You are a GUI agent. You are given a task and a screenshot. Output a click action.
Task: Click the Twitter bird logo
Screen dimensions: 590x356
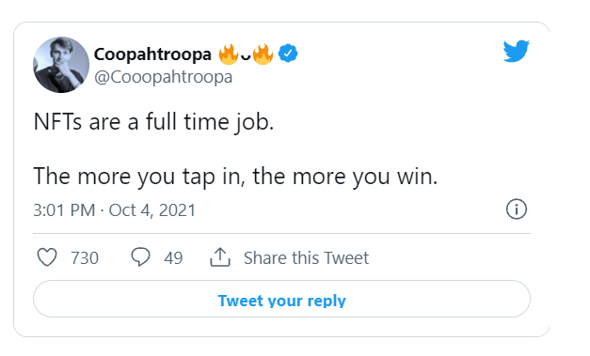[517, 51]
